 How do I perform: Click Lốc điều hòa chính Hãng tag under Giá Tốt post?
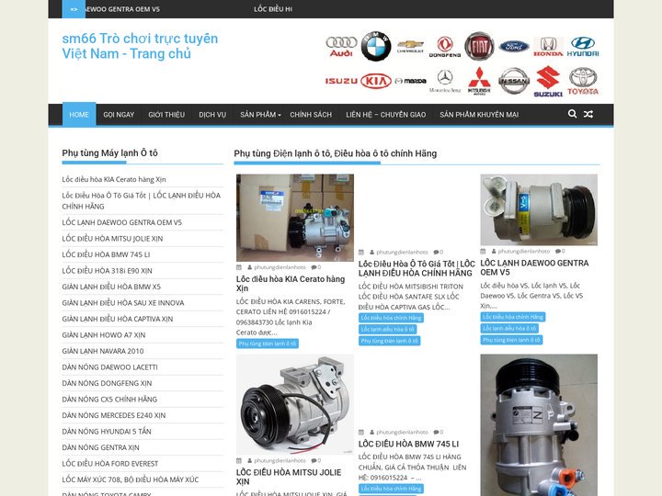tap(391, 318)
